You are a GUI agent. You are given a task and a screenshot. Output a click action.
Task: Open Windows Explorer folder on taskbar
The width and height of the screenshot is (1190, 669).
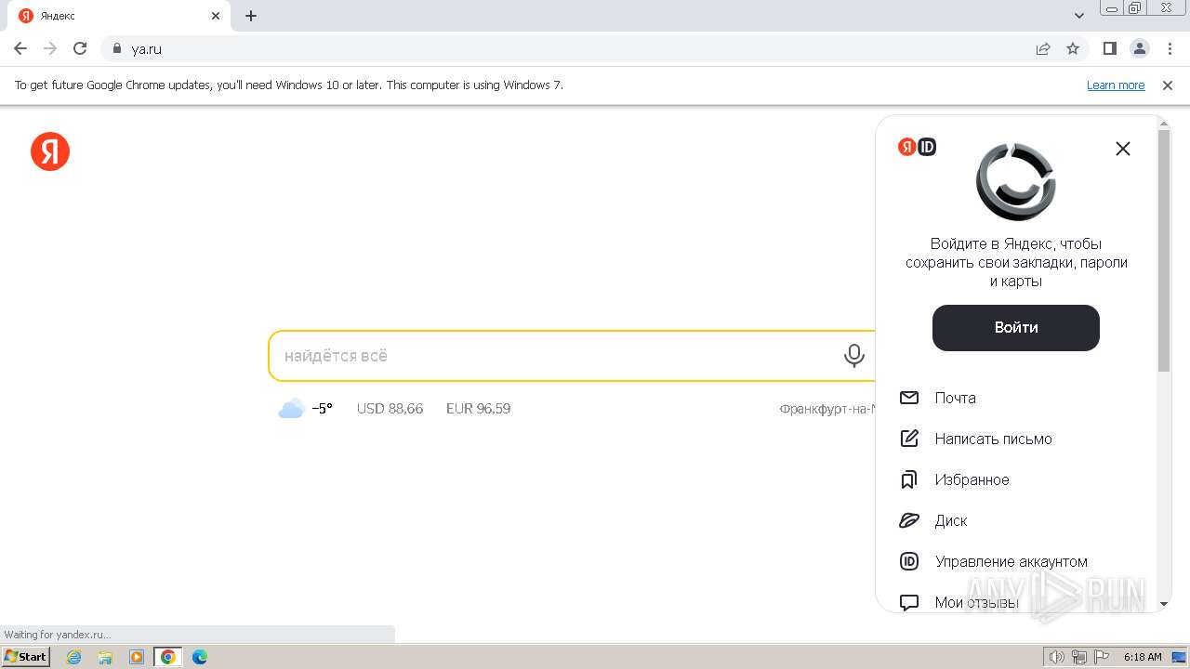tap(105, 657)
